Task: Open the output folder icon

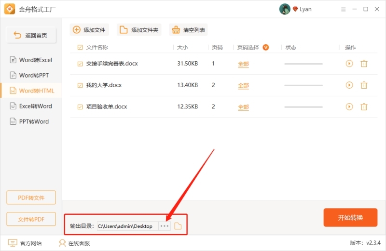Action: [178, 226]
